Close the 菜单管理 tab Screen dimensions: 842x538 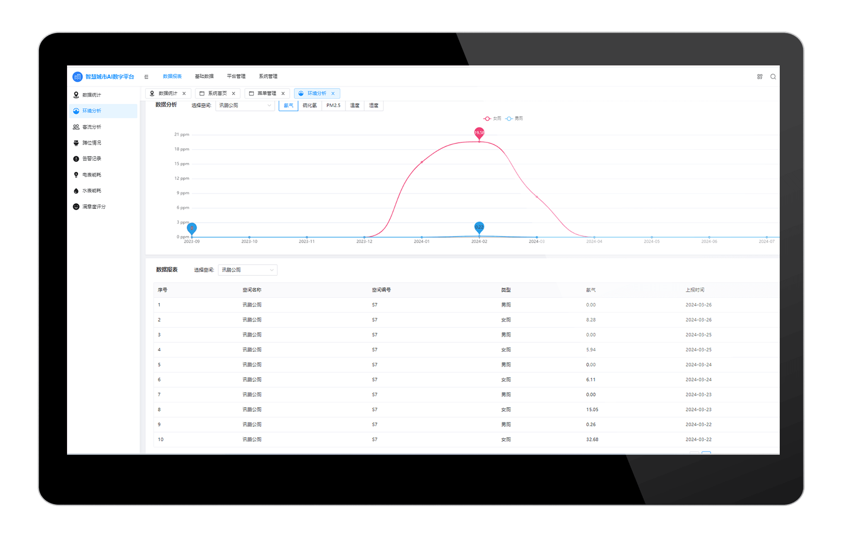pos(283,93)
